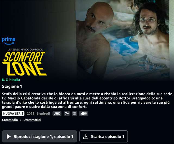Click the Sconfort Zone title logo
174x144 pixels.
click(24, 64)
